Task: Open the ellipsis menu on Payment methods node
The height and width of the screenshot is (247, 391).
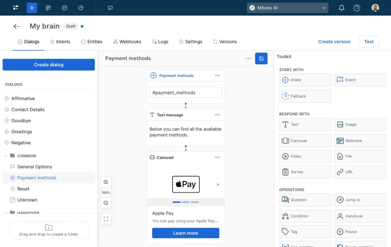Action: click(217, 75)
